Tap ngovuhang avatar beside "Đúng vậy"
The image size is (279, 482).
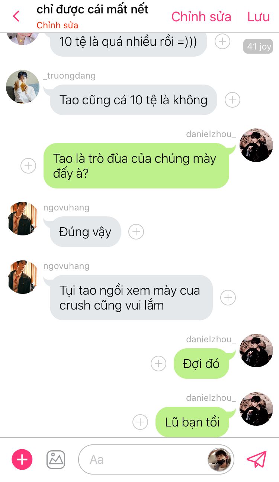click(x=23, y=219)
